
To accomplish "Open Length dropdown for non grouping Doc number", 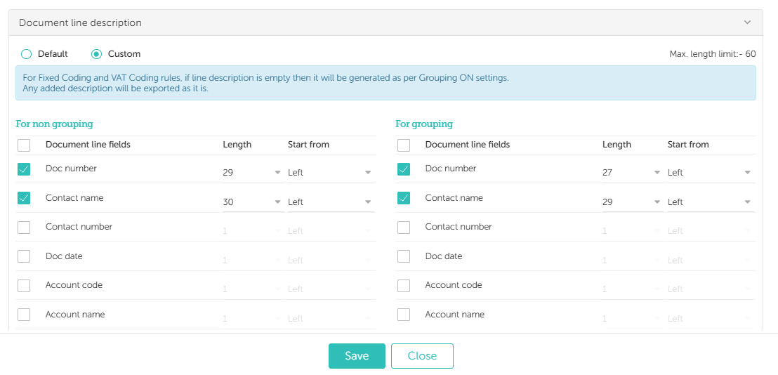I will point(252,173).
